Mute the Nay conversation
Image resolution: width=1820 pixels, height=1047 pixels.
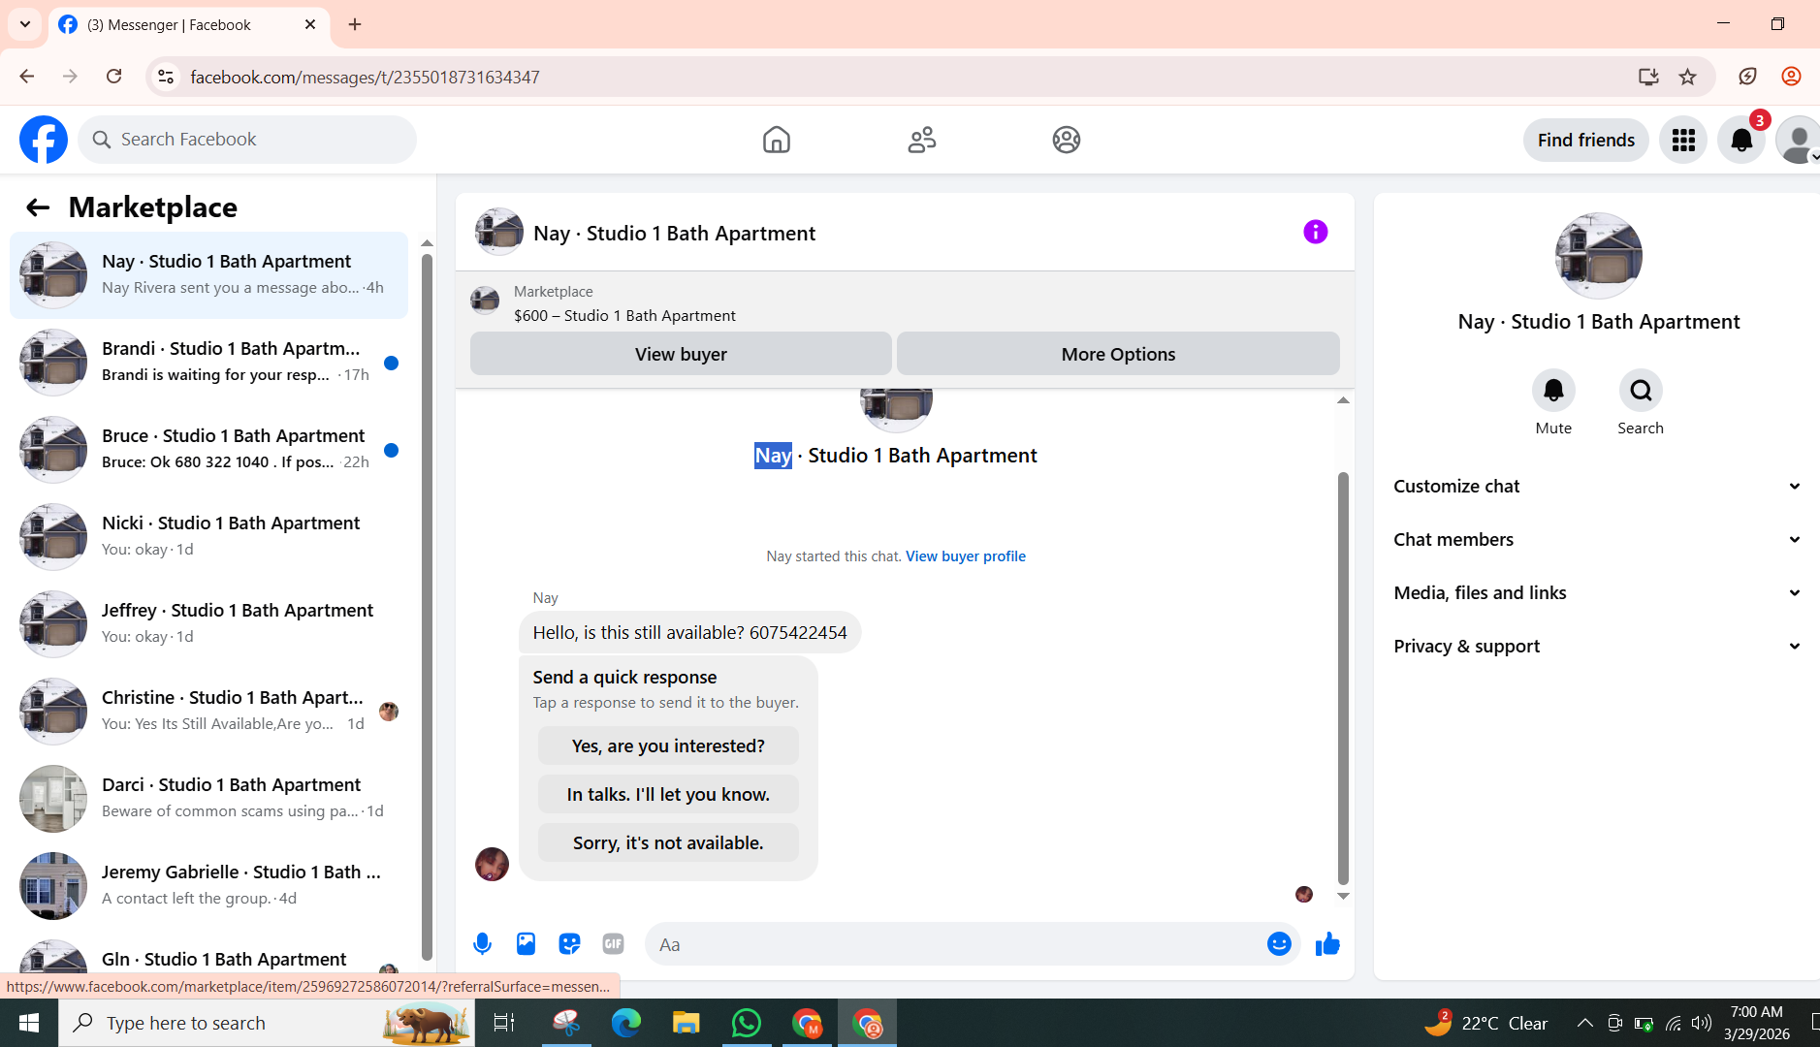point(1553,391)
